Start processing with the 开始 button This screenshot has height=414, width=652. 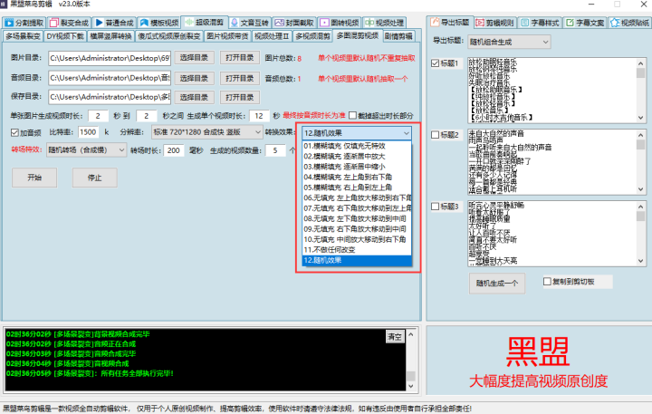click(34, 178)
